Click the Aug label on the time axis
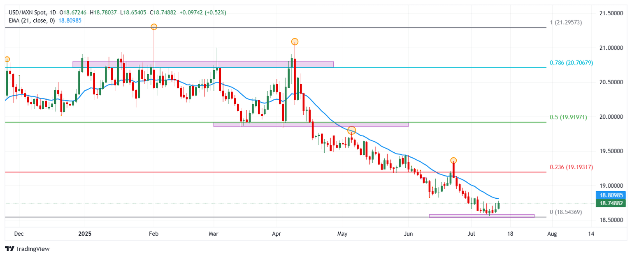Screen dimensions: 632x257 552,234
